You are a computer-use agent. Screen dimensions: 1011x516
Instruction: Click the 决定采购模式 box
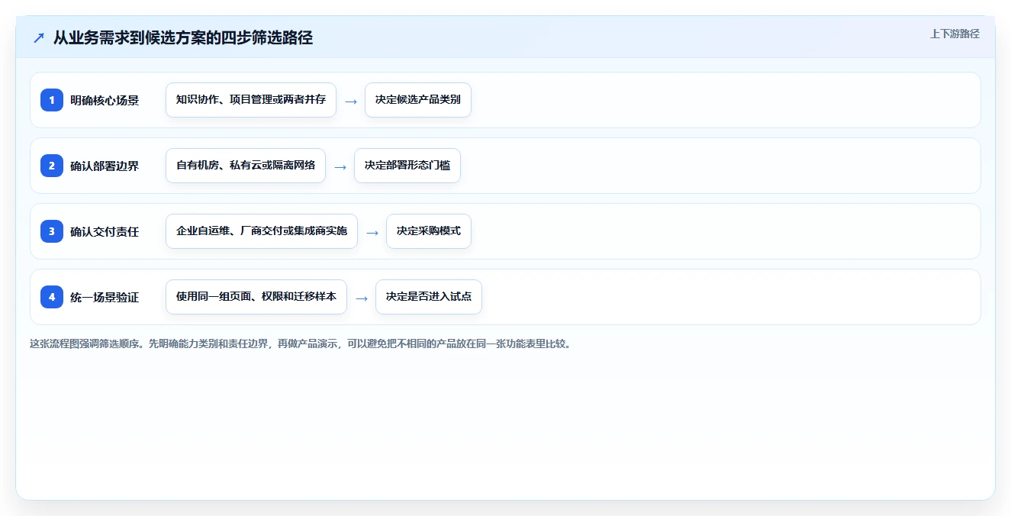[x=429, y=231]
